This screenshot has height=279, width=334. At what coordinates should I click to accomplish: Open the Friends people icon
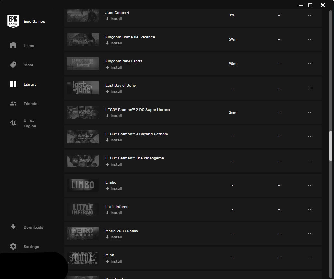pyautogui.click(x=13, y=103)
